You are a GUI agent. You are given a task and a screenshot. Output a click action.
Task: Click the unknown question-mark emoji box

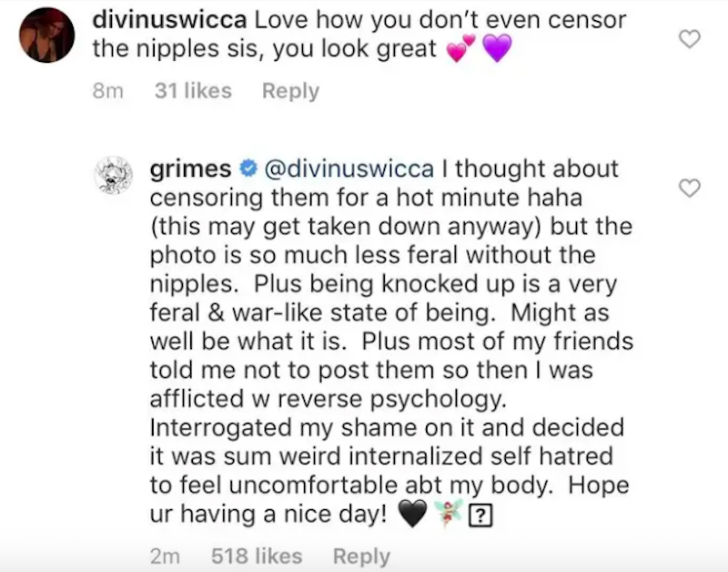[x=480, y=516]
